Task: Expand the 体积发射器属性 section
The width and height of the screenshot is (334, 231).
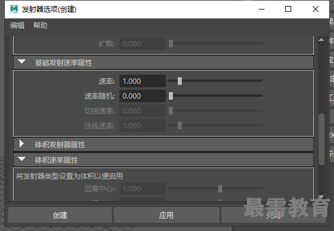Action: 21,144
